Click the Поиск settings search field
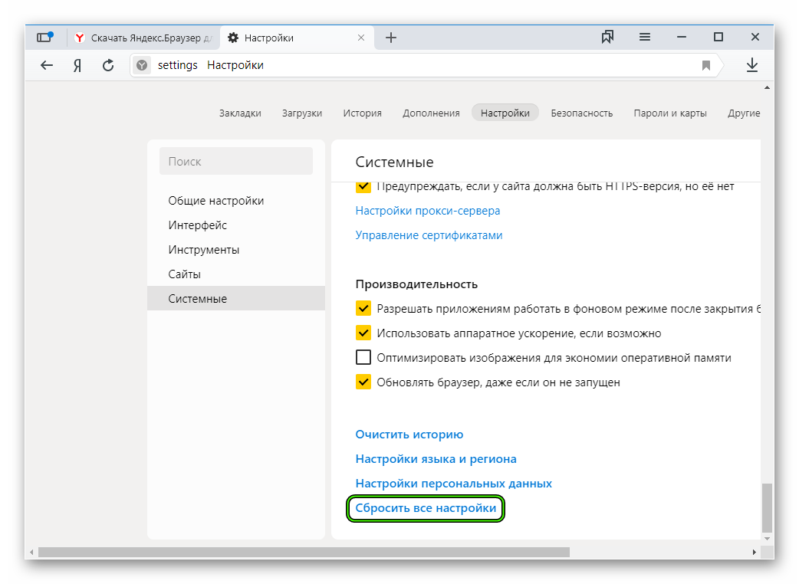This screenshot has height=584, width=799. [236, 162]
